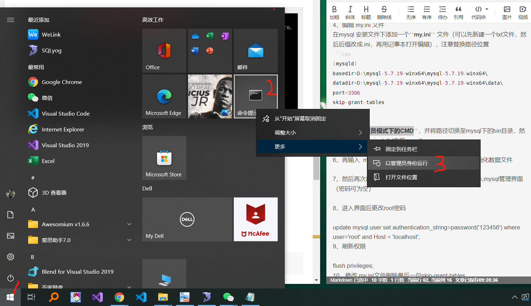Select 从"开始"屏幕取消固定 menu item
Viewport: 531px width, 306px height.
313,119
